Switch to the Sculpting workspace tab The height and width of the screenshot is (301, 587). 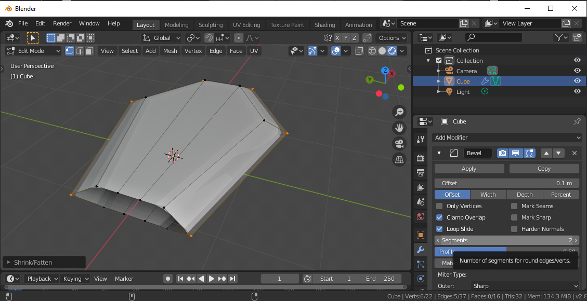pos(210,25)
